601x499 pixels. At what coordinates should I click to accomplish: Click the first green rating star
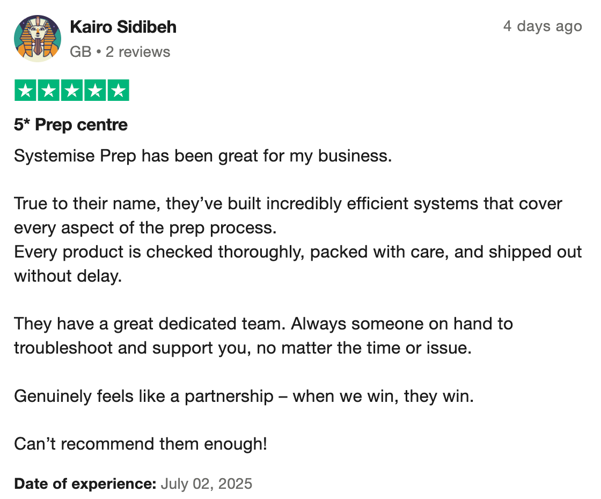pos(25,91)
